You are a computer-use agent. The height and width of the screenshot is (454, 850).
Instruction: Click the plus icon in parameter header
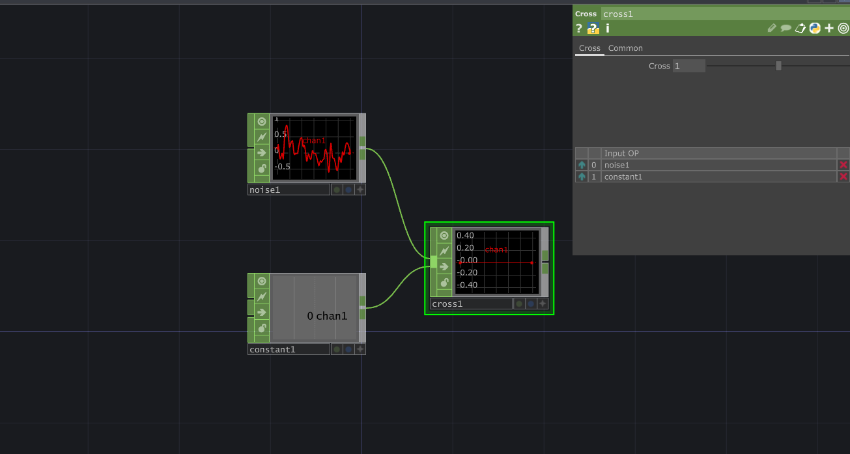[829, 28]
